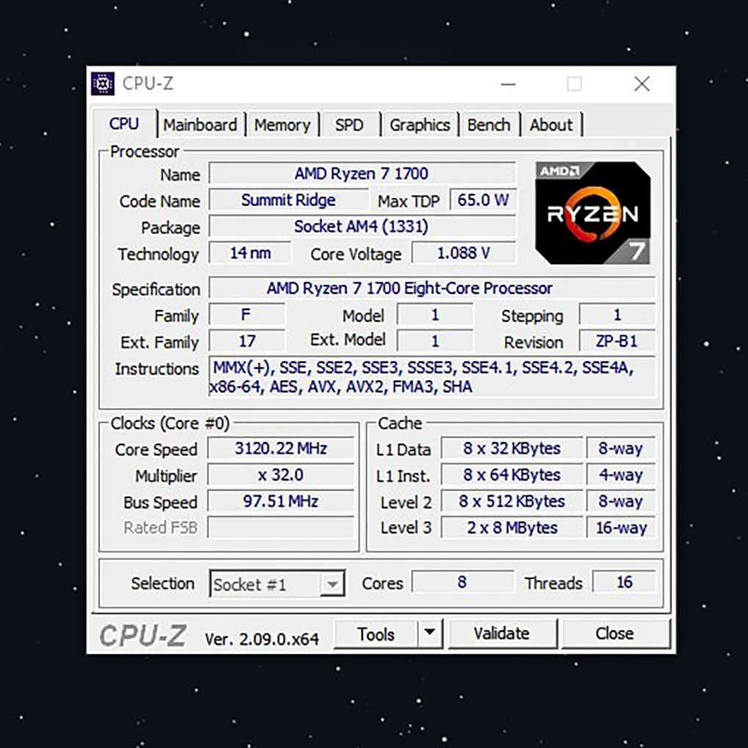The height and width of the screenshot is (748, 748).
Task: Click the Level 3 value 2 x 8 MBytes
Action: pos(512,528)
